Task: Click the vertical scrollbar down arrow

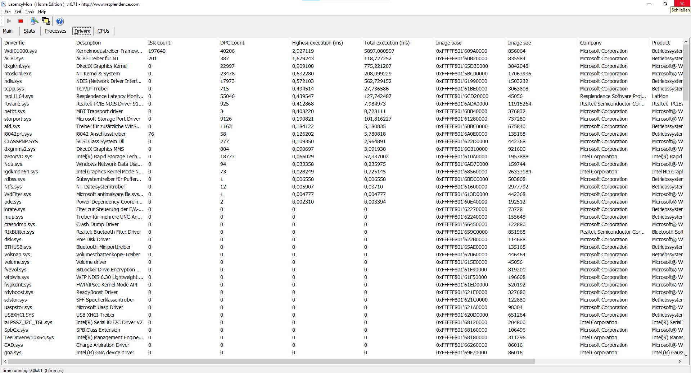Action: (x=686, y=355)
